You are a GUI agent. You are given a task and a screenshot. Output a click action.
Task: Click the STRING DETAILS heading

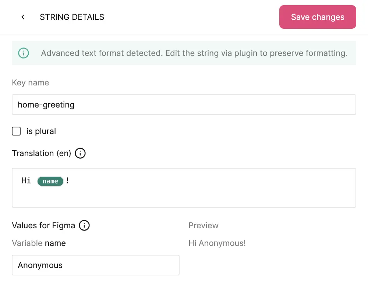(72, 17)
